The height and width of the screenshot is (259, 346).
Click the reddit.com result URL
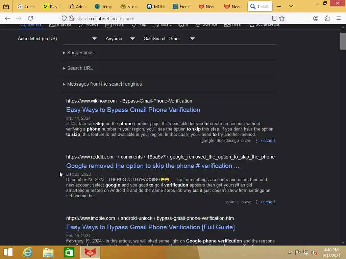click(x=170, y=157)
